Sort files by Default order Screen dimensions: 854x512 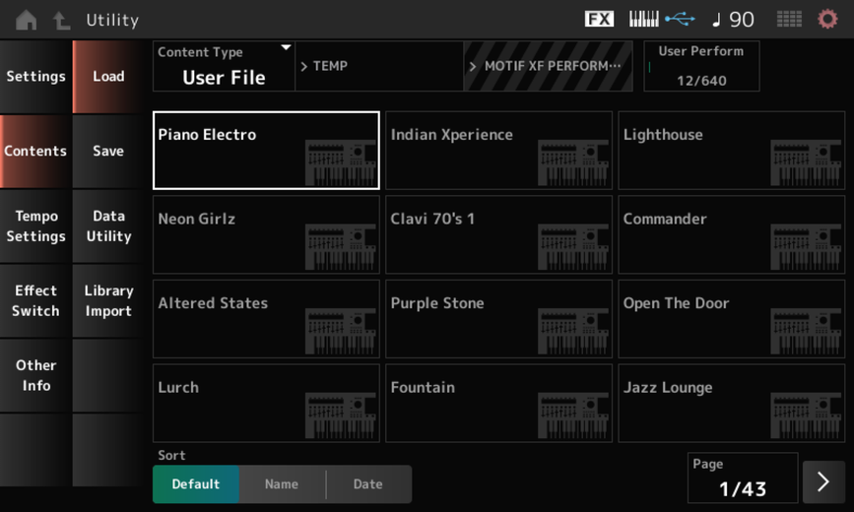195,484
